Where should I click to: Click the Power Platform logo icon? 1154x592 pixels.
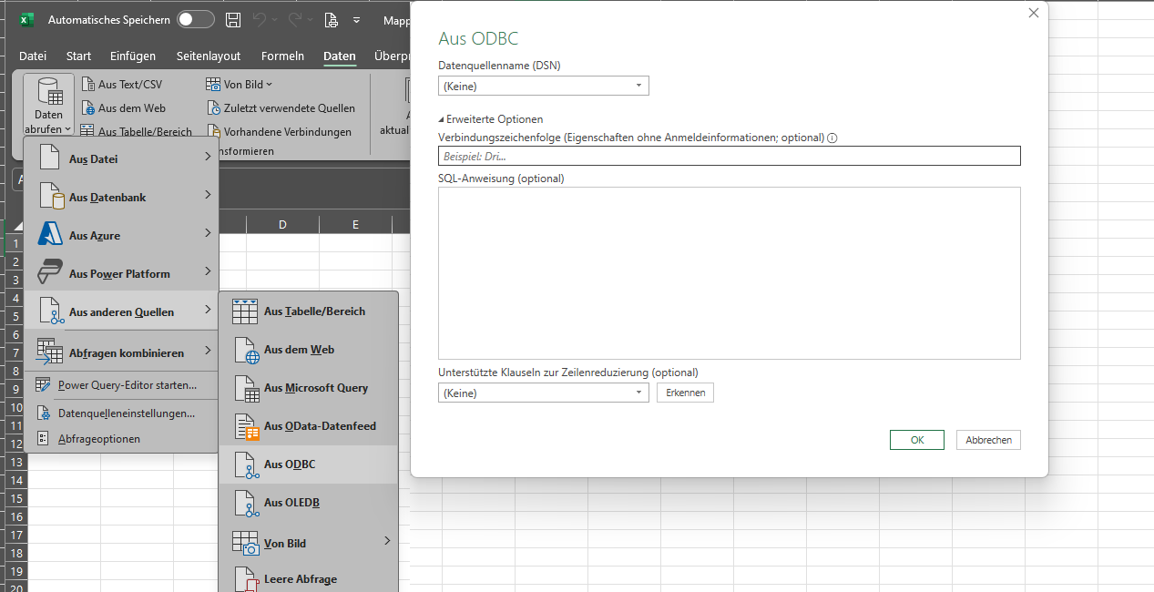click(x=50, y=273)
